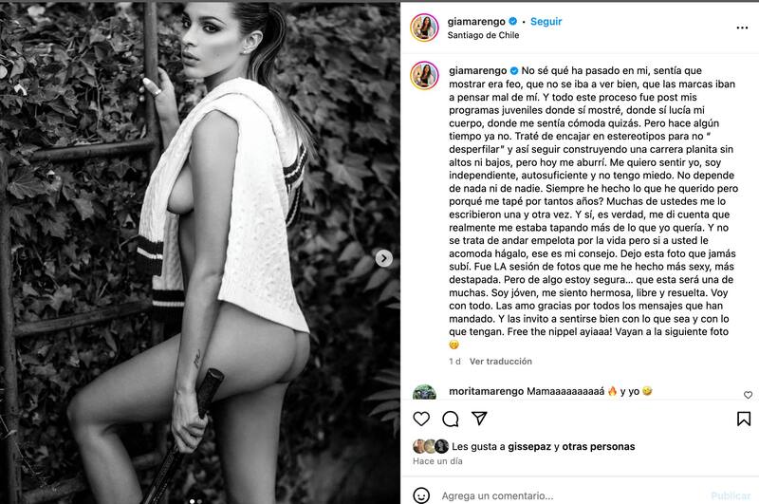
Task: Open gissepaz profile from likes line
Action: 529,446
